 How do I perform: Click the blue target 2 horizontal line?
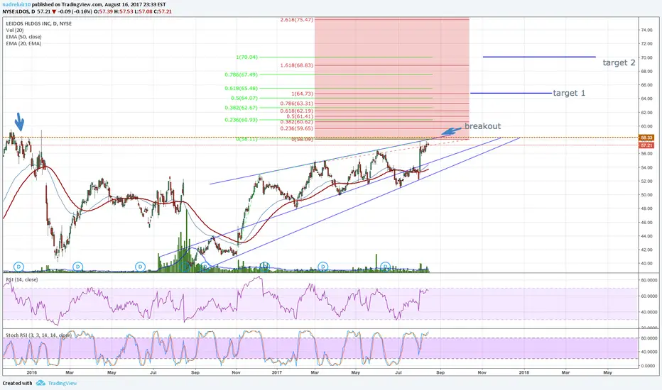pos(539,57)
